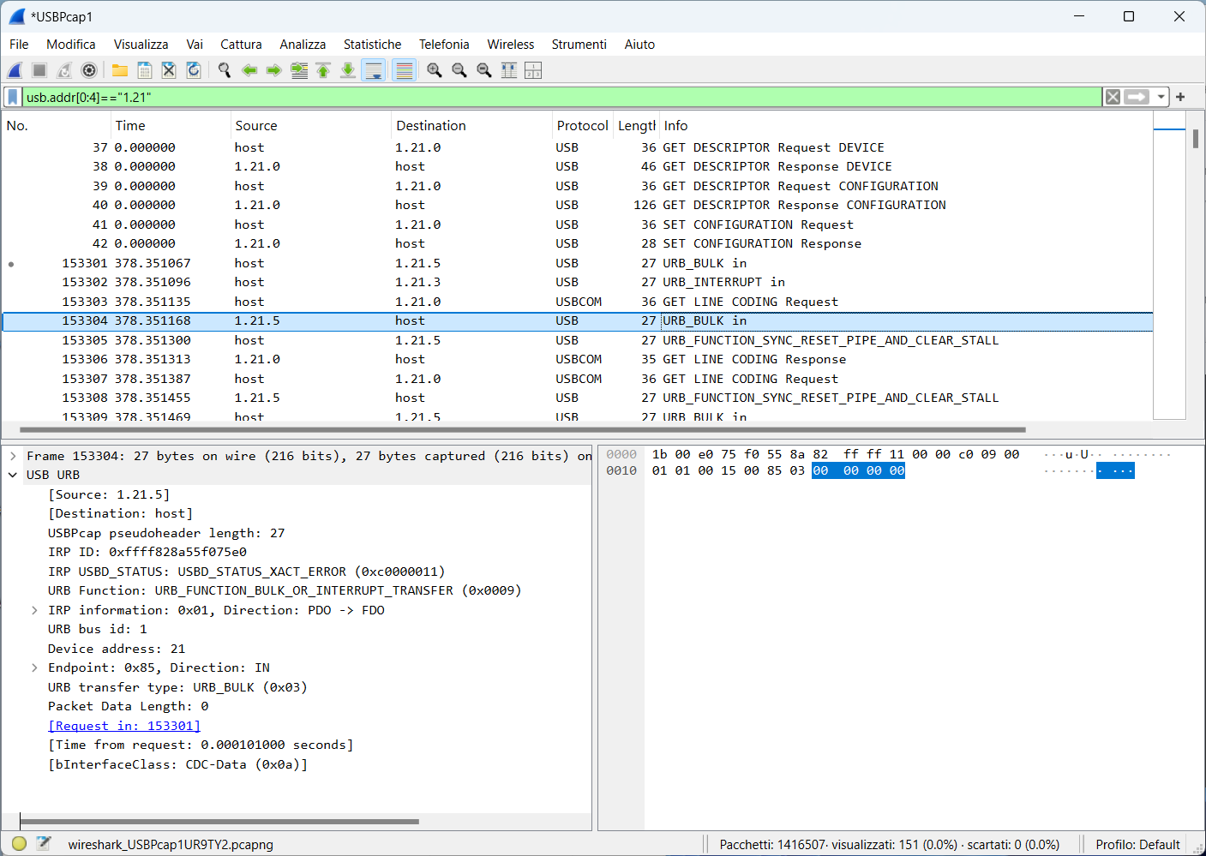Toggle auto-scroll during live capture
The width and height of the screenshot is (1206, 856).
[x=373, y=69]
